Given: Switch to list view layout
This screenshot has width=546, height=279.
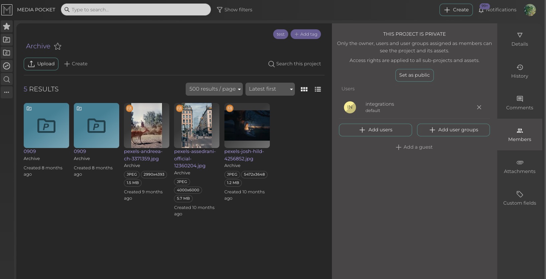Looking at the screenshot, I should tap(318, 89).
